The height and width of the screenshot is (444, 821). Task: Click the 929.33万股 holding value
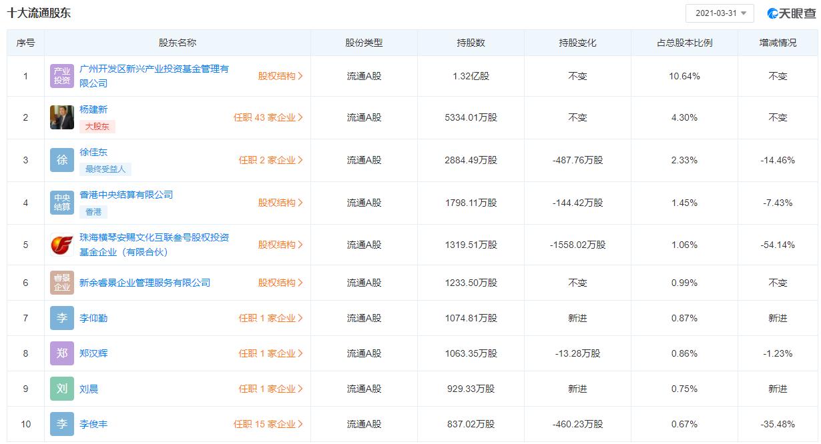point(471,389)
